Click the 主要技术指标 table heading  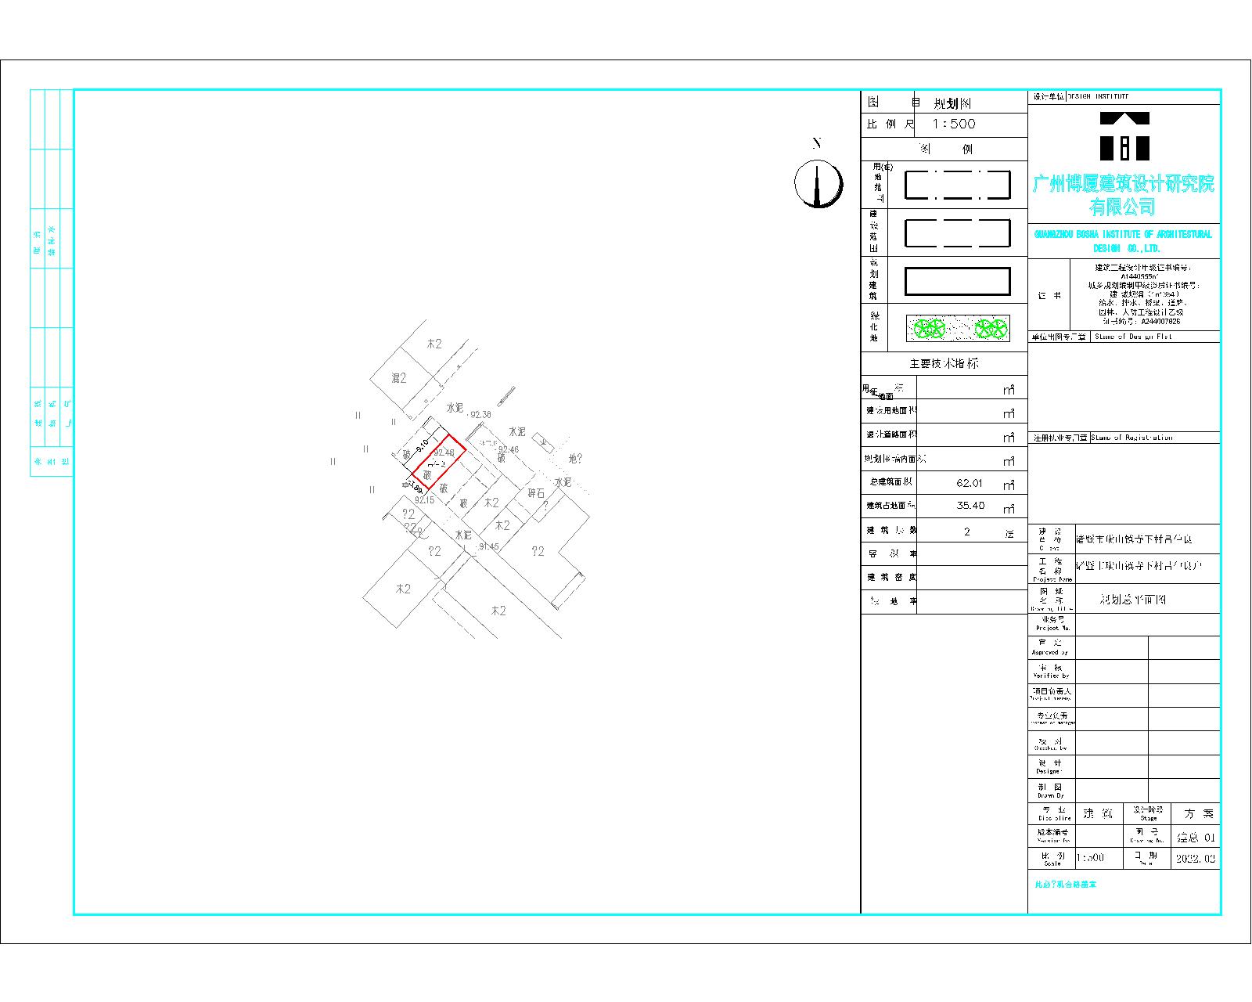943,364
